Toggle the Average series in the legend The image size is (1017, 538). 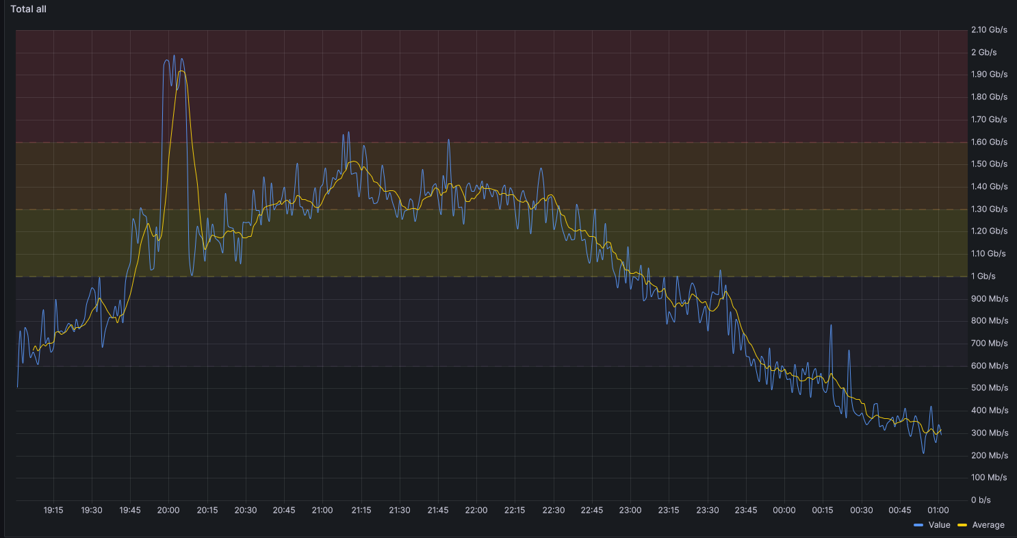tap(988, 525)
